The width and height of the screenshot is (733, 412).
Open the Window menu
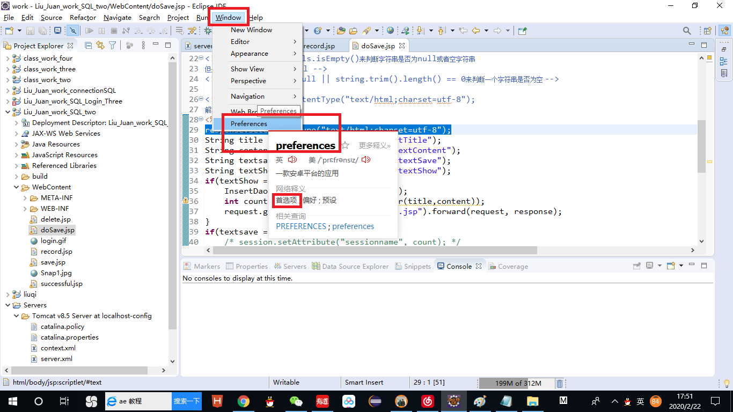[x=228, y=18]
